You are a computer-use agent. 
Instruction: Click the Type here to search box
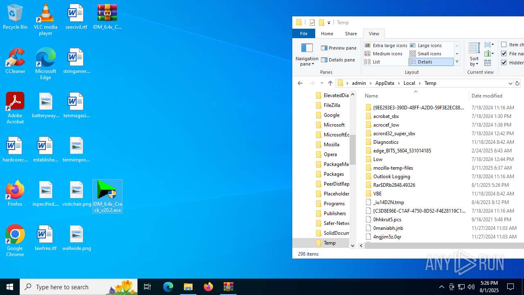(79, 287)
